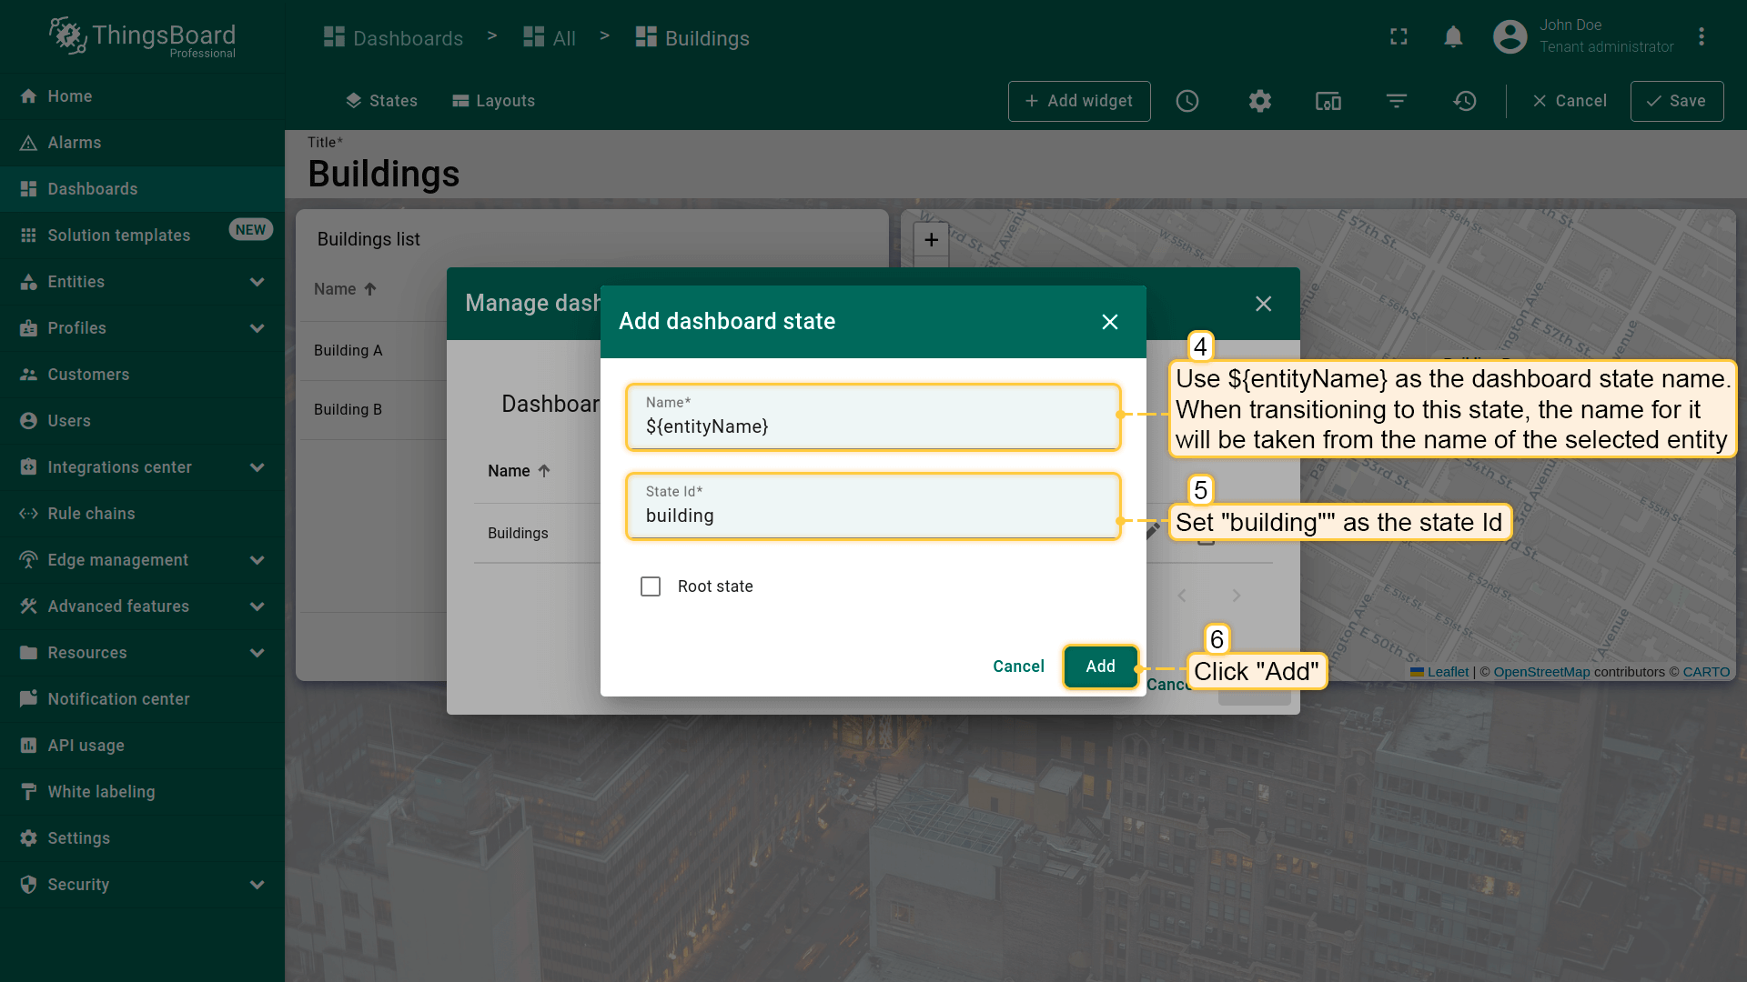
Task: Click Cancel in Add dashboard state dialog
Action: [x=1018, y=666]
